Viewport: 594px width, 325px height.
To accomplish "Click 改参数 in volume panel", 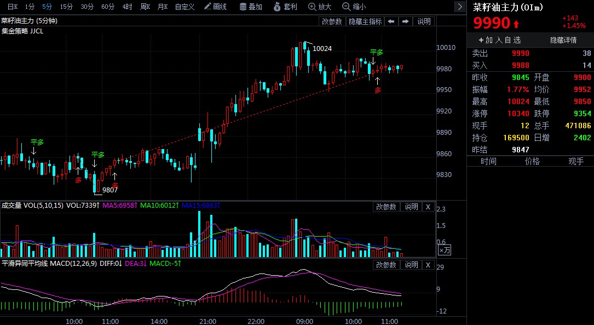I will coord(386,207).
